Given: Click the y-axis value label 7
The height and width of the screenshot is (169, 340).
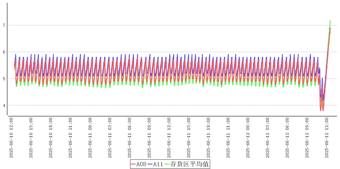Looking at the screenshot, I should click(4, 25).
